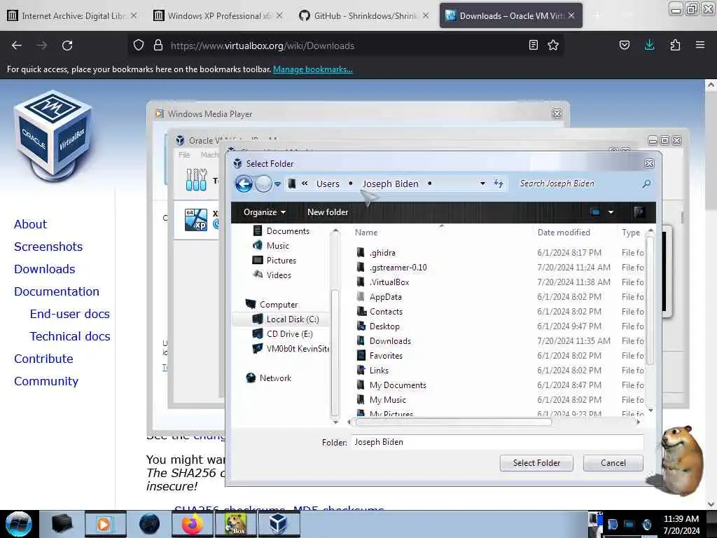
Task: Click Cancel in the Select Folder dialog
Action: click(x=613, y=463)
